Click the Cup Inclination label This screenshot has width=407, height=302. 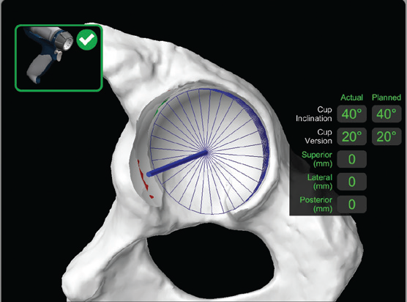314,114
